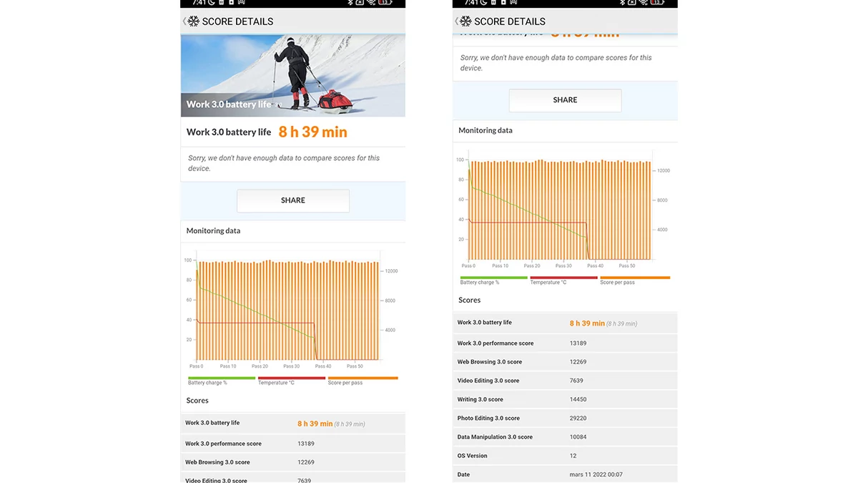This screenshot has width=858, height=483.
Task: Click Monitoring data heading in left screenshot
Action: pyautogui.click(x=213, y=231)
